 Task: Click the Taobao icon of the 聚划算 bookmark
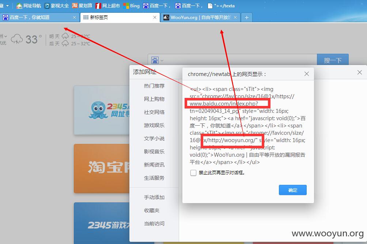pos(75,5)
